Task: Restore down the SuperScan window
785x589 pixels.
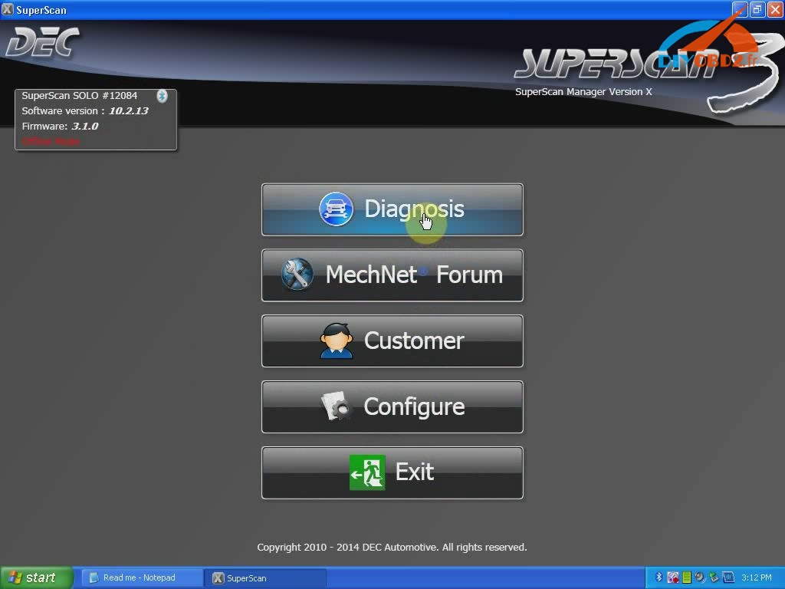Action: 757,9
